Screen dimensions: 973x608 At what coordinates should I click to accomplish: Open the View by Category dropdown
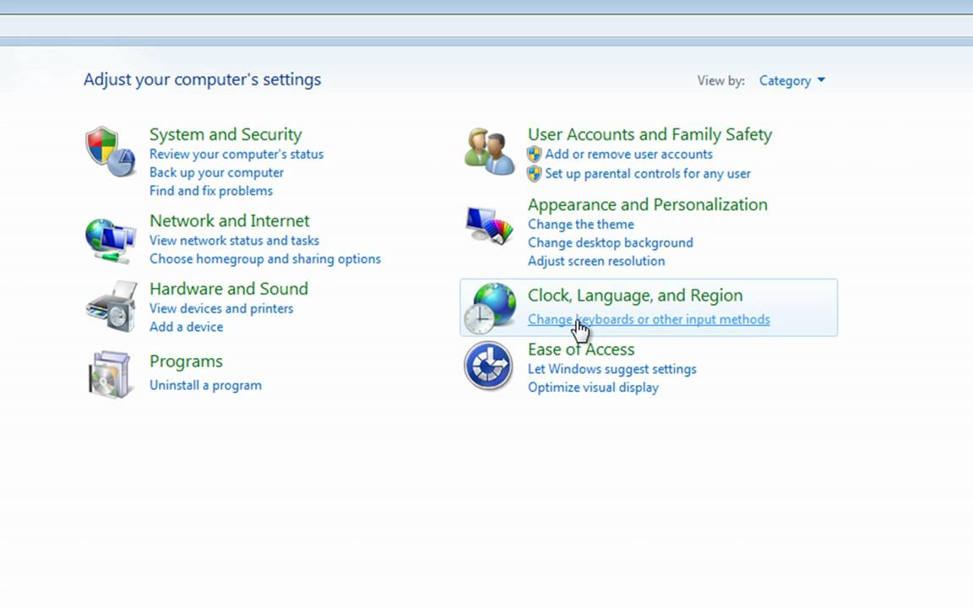tap(792, 81)
